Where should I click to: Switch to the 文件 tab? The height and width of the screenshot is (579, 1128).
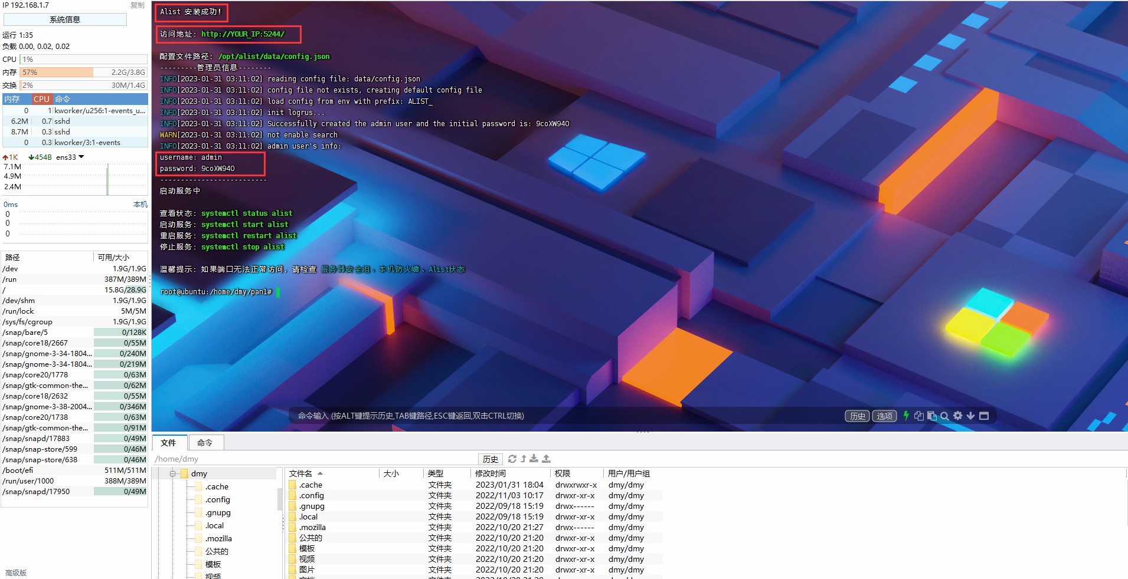(x=170, y=443)
